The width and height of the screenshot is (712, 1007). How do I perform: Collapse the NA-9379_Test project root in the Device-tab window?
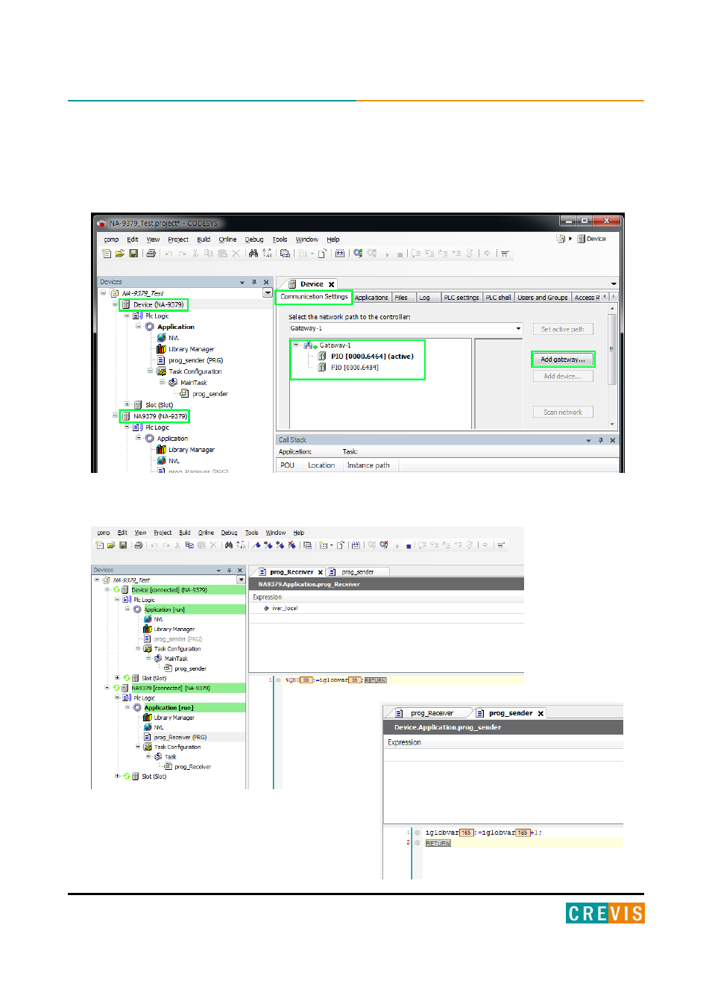coord(103,293)
